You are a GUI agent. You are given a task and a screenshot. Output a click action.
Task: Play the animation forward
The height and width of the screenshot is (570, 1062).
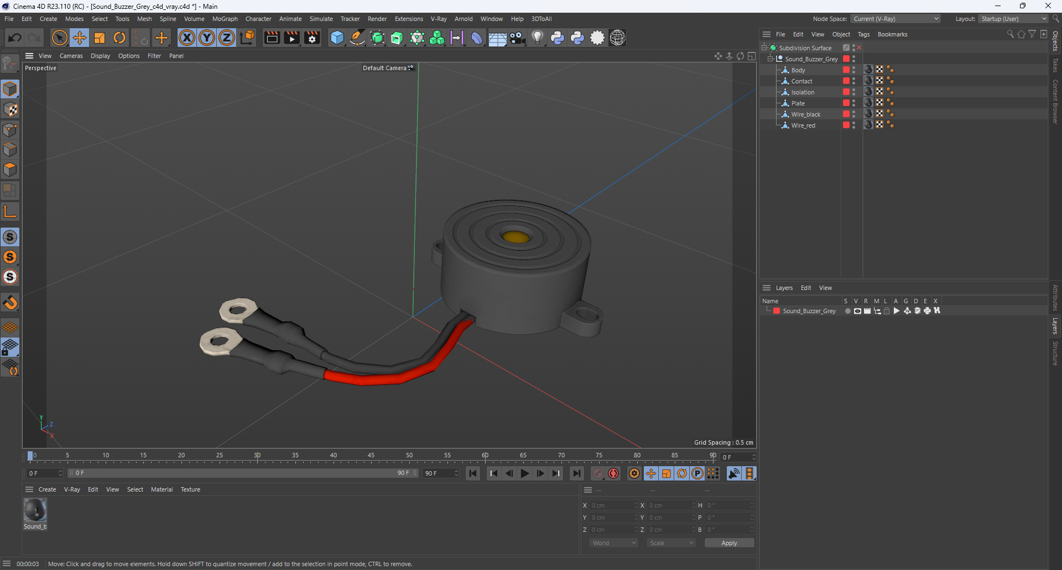point(524,473)
